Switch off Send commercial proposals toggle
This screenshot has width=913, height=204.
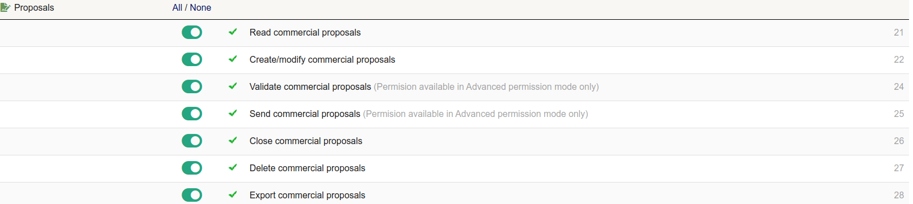[192, 114]
